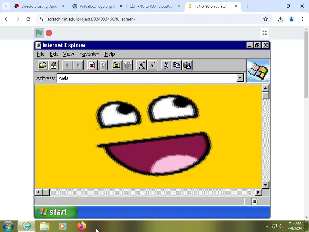Show hidden system tray icons

(267, 226)
